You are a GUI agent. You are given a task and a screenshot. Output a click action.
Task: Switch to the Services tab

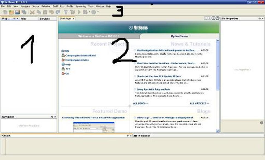[x=48, y=19]
